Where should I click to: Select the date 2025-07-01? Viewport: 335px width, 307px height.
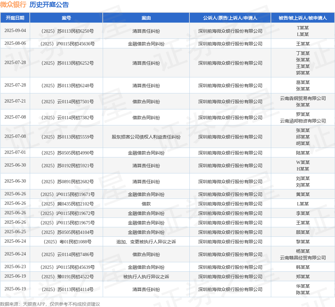click(x=15, y=152)
